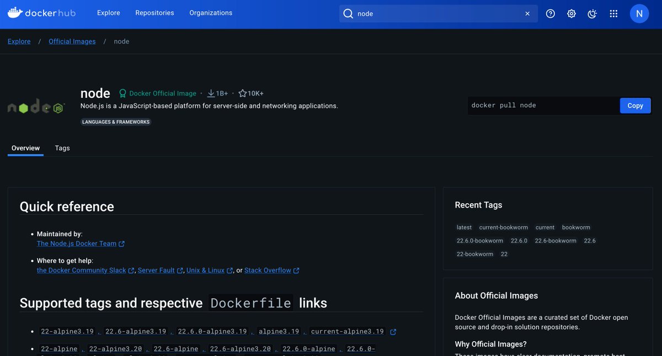This screenshot has width=662, height=356.
Task: Click Explore breadcrumb link
Action: (x=19, y=41)
